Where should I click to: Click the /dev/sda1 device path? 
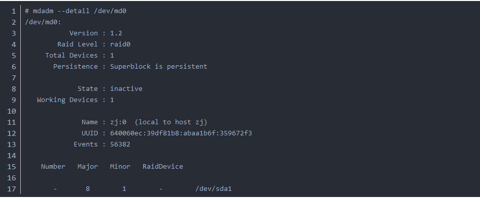tap(214, 188)
